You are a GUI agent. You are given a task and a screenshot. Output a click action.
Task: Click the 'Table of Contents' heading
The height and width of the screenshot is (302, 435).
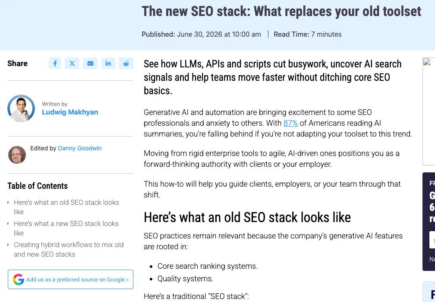click(x=38, y=186)
